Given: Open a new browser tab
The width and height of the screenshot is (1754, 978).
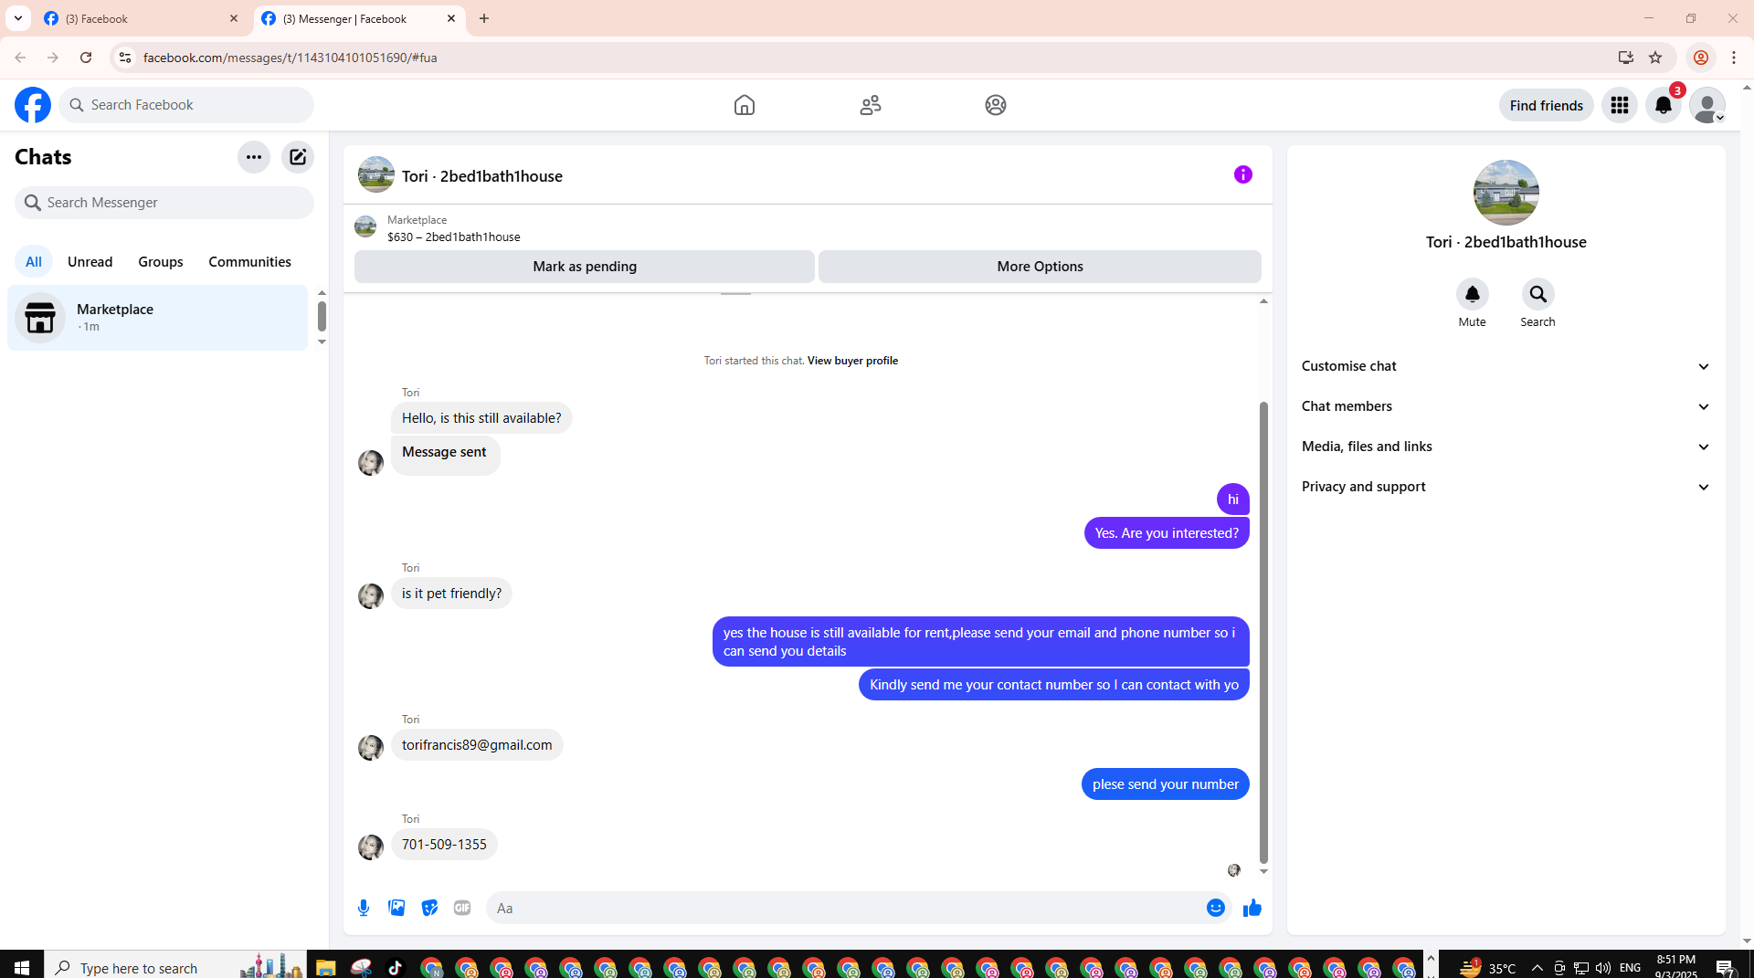Looking at the screenshot, I should (484, 18).
